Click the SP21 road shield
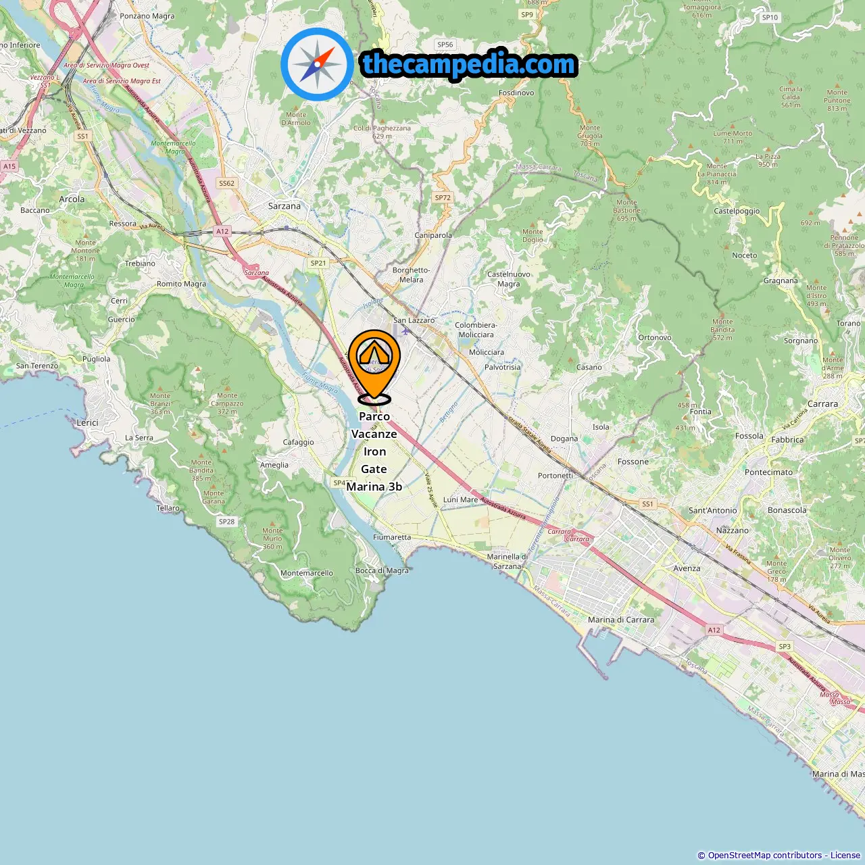This screenshot has width=865, height=865. pyautogui.click(x=318, y=263)
